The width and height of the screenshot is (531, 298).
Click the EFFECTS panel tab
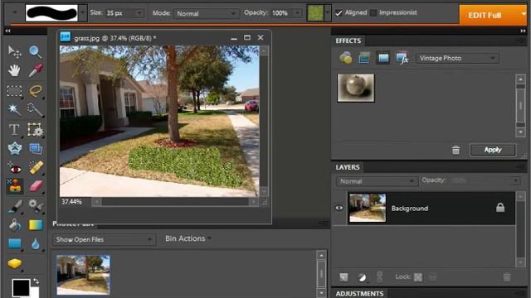click(348, 41)
